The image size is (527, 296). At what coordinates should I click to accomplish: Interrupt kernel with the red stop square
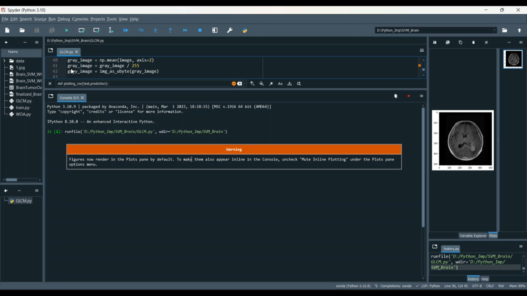coord(409,96)
